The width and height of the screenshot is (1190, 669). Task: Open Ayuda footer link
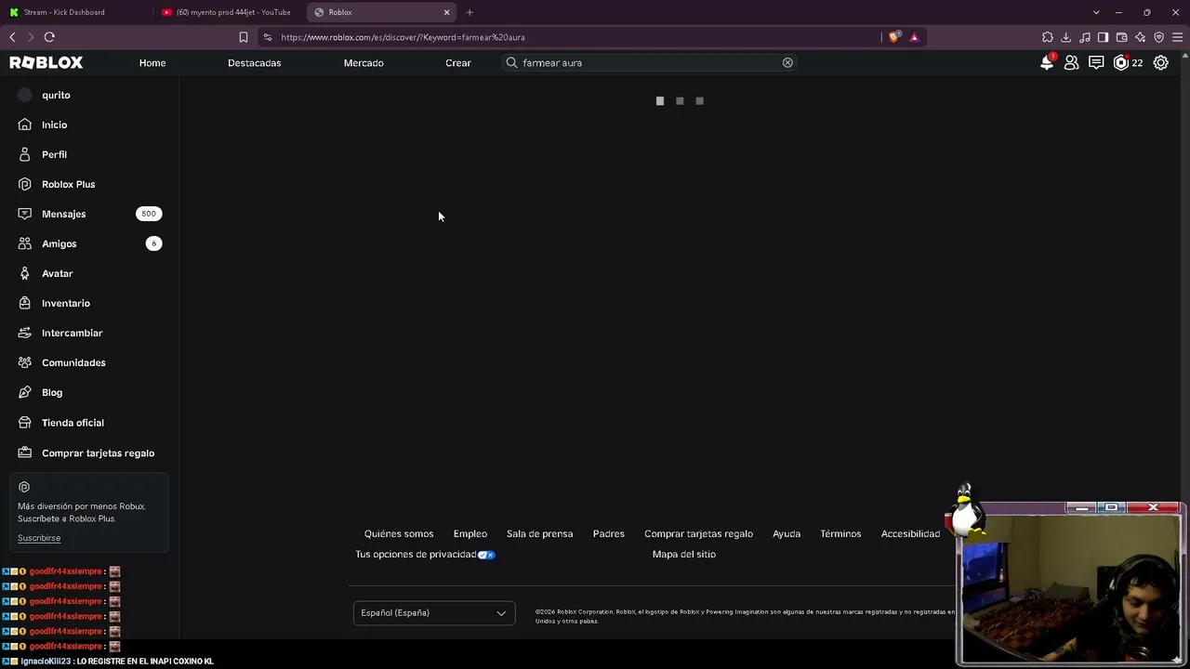[787, 534]
